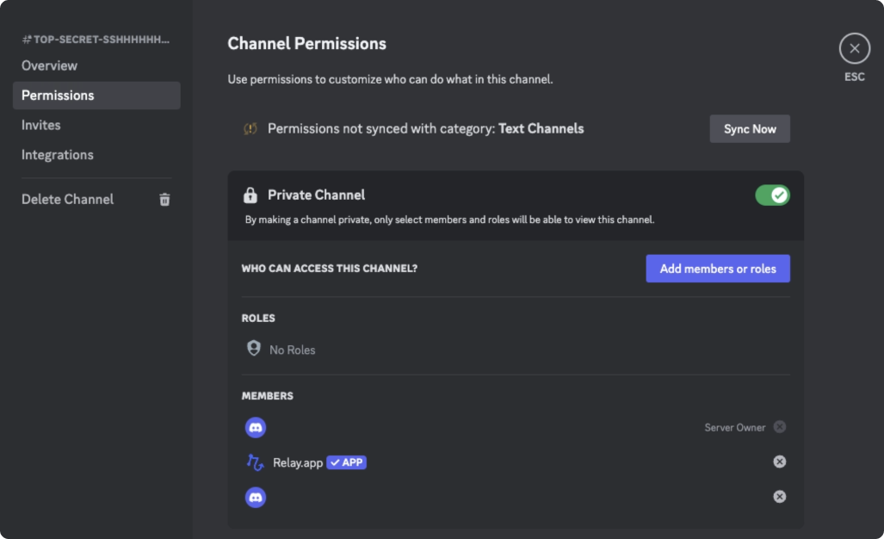Disable the Private Channel toggle
Screen dimensions: 884x539
coord(772,195)
